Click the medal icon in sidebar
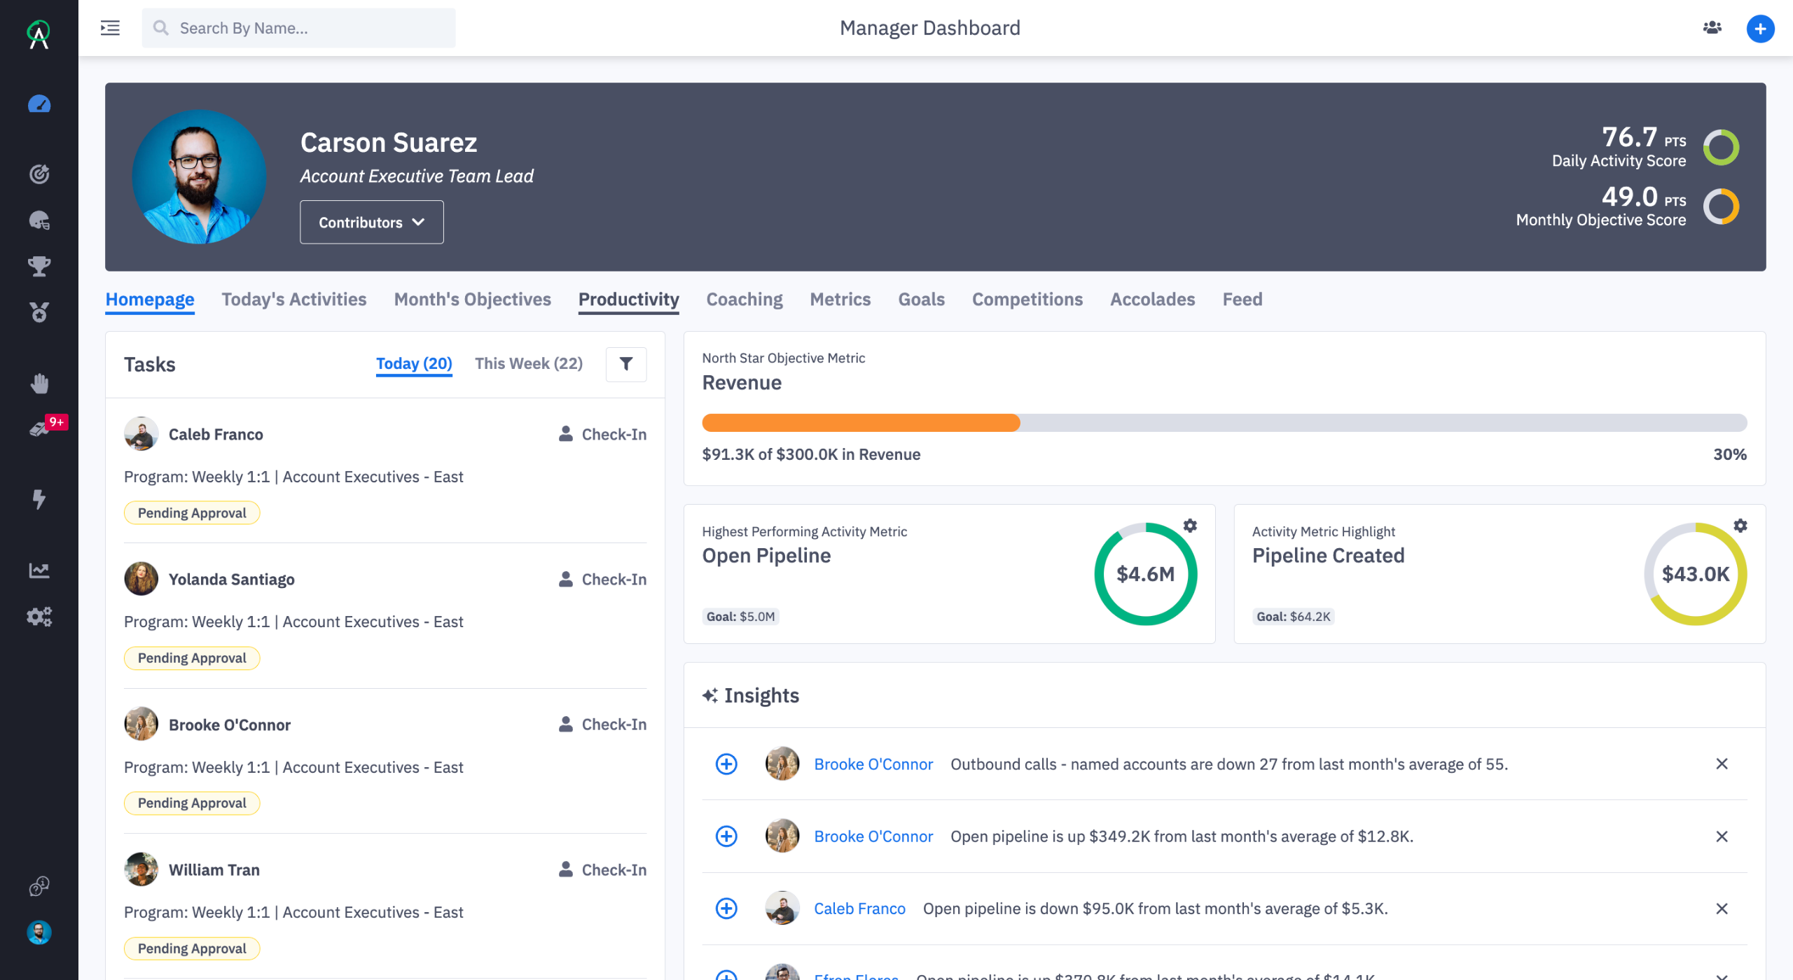 pyautogui.click(x=39, y=312)
